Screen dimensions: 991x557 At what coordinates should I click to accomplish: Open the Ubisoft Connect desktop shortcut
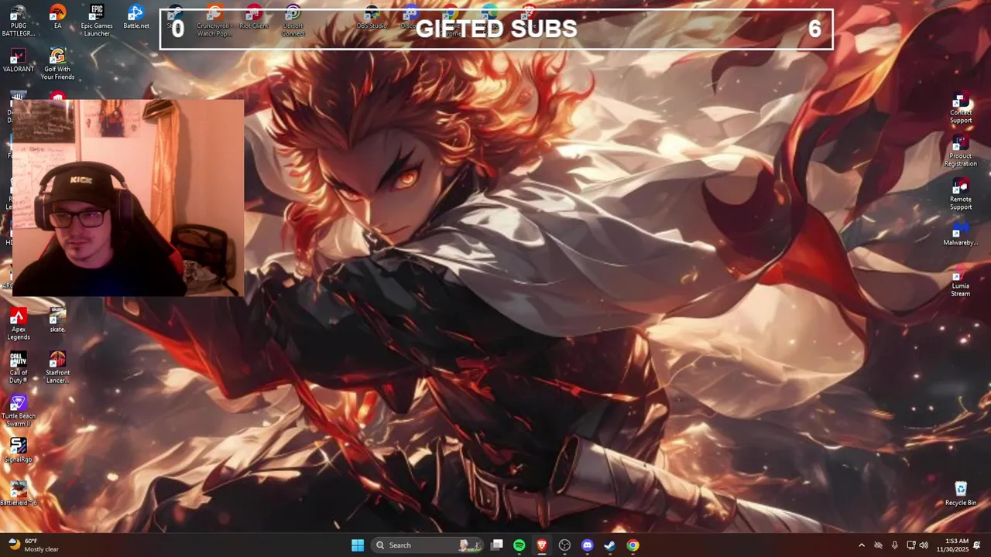click(x=293, y=21)
